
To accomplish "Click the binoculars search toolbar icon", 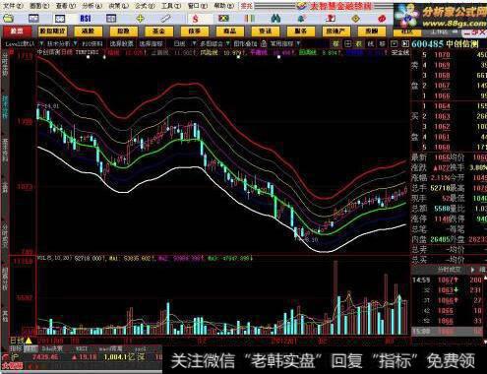I will click(x=275, y=19).
